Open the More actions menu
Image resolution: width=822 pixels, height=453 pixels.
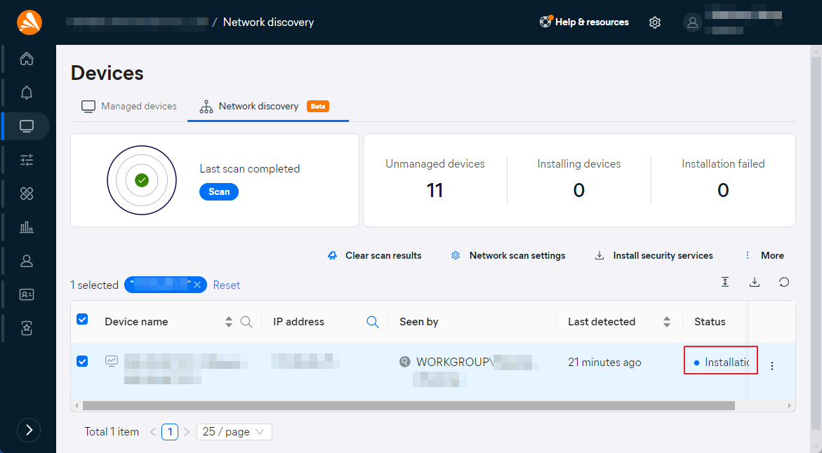tap(764, 255)
